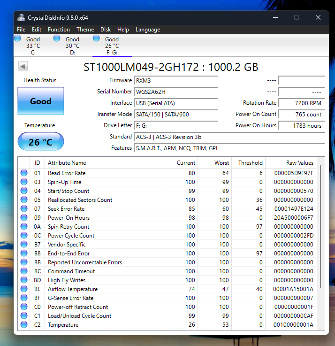Screen dimensions: 335x346
Task: Click the ID column header
Action: point(37,163)
